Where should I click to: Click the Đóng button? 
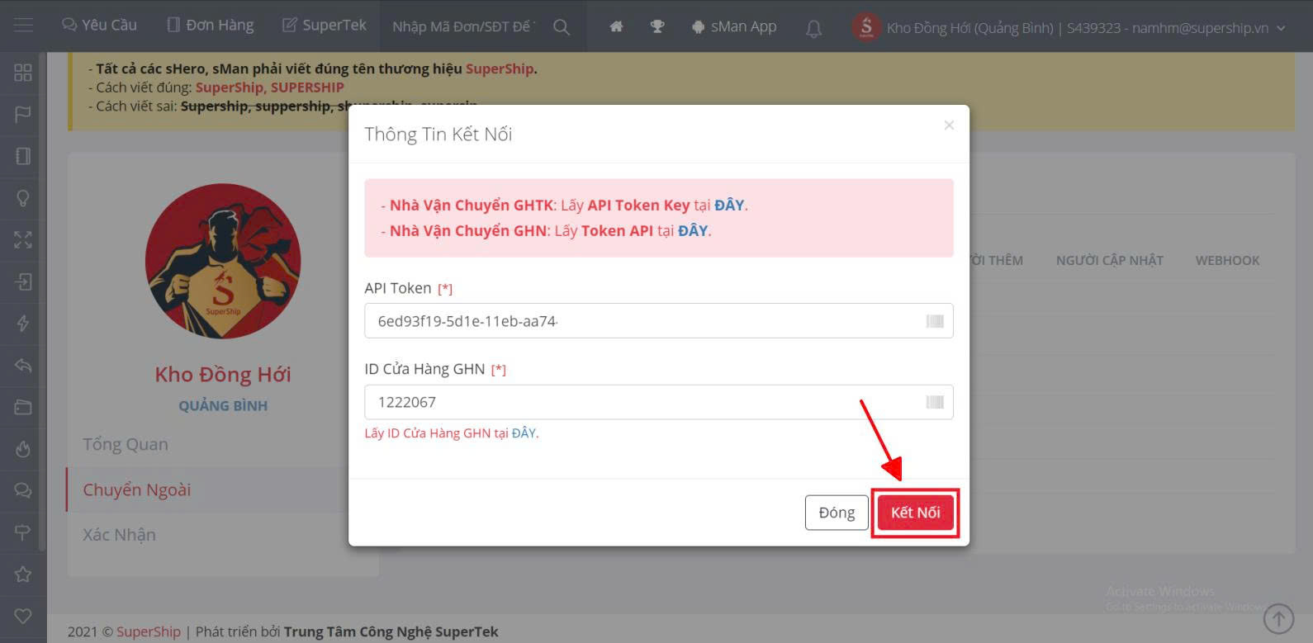tap(837, 513)
